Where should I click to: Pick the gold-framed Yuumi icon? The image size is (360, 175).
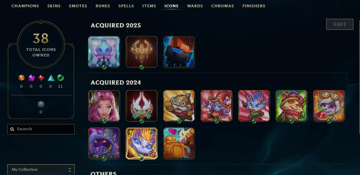point(142,143)
